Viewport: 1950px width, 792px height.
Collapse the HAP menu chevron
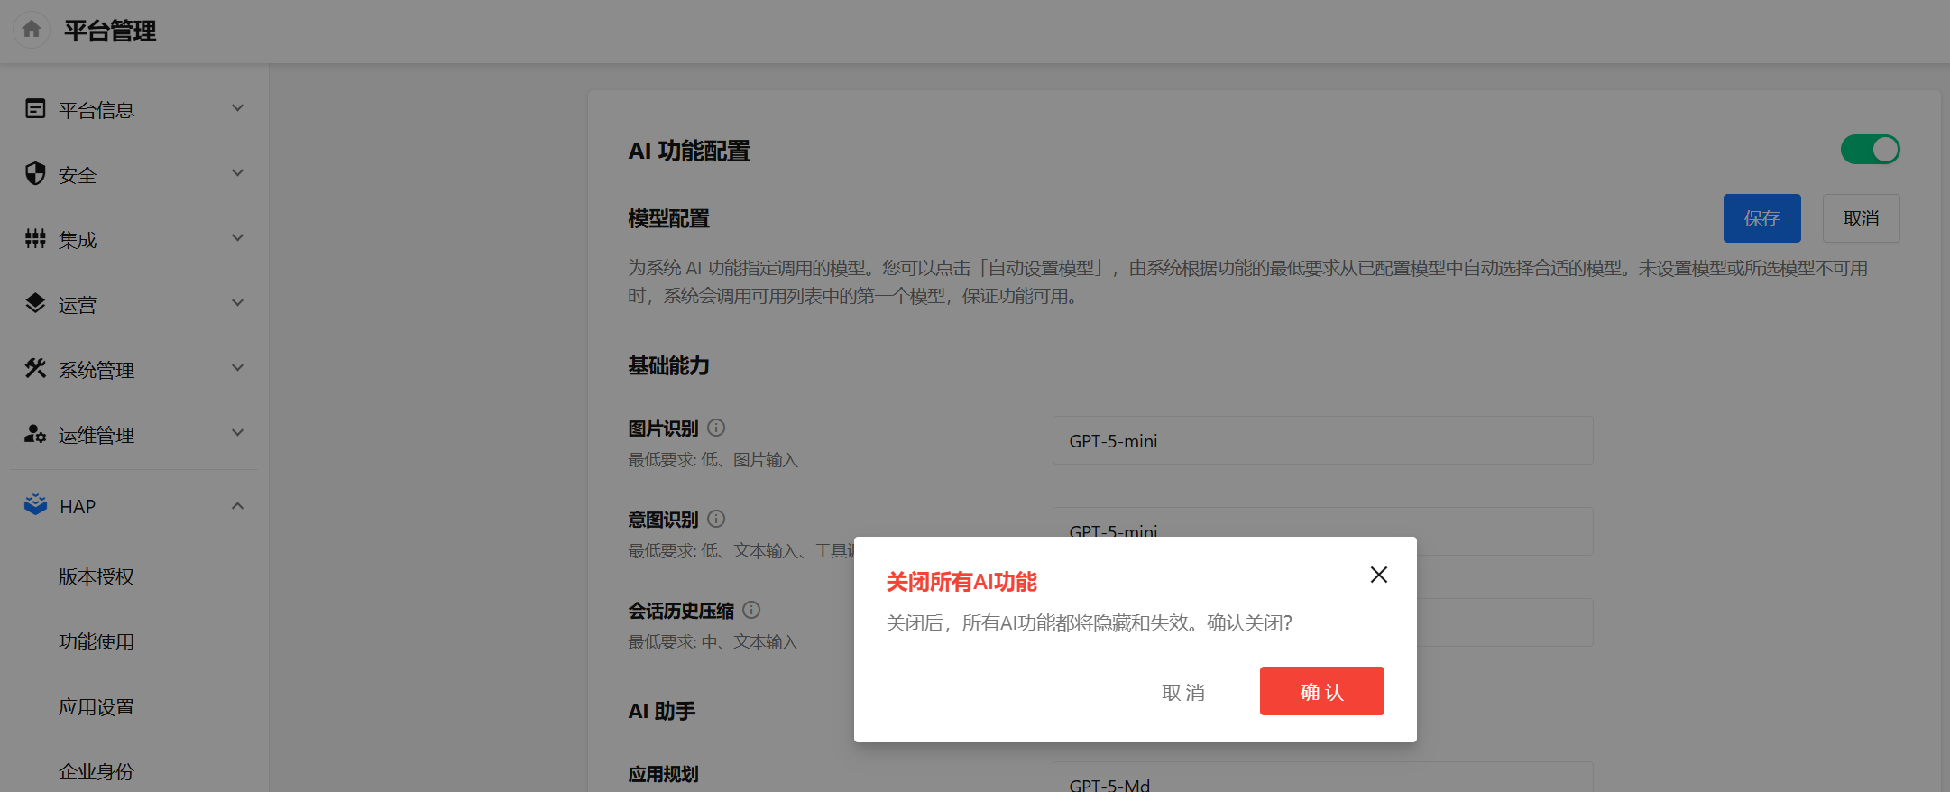(x=238, y=506)
